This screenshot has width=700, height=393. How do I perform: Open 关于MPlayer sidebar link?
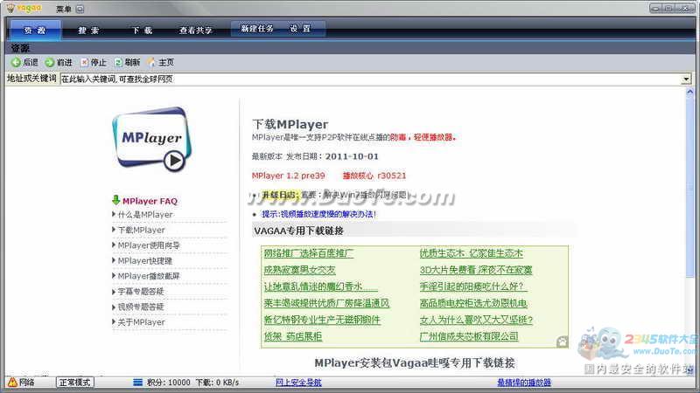click(x=141, y=321)
